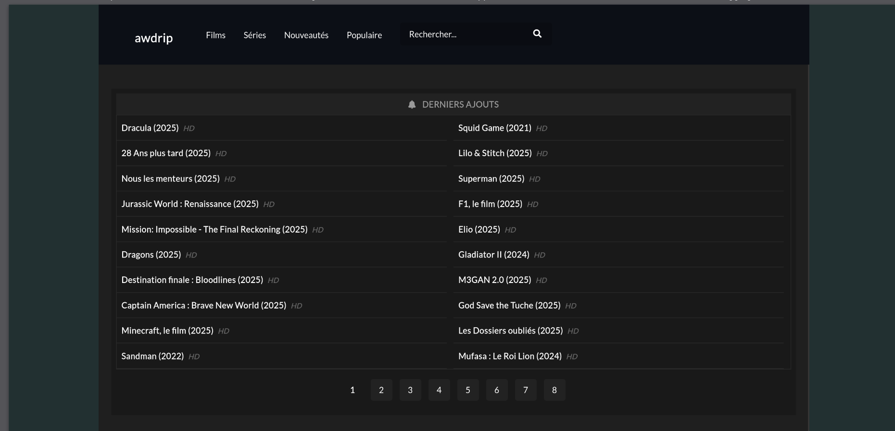The width and height of the screenshot is (895, 431).
Task: Open Minecraft, le film (2025)
Action: point(167,331)
